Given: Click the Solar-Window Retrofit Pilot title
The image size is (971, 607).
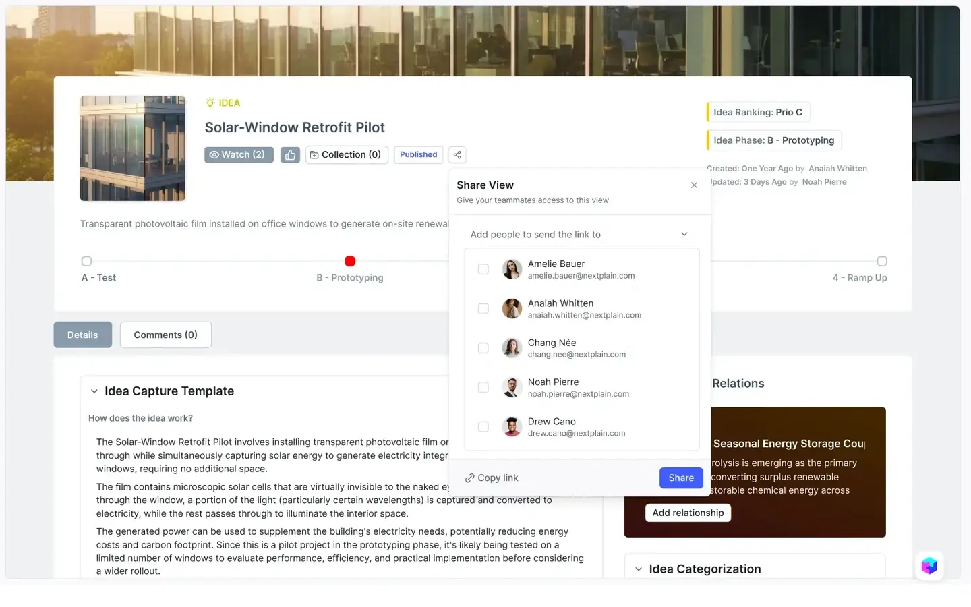Looking at the screenshot, I should point(295,127).
